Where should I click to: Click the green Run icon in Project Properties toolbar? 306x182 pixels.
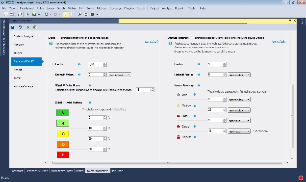coord(28,27)
